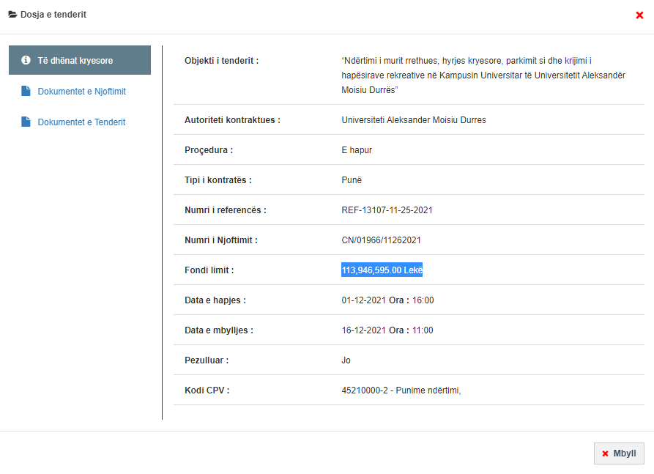The height and width of the screenshot is (474, 654).
Task: Click the procedure value E hapur
Action: click(357, 150)
